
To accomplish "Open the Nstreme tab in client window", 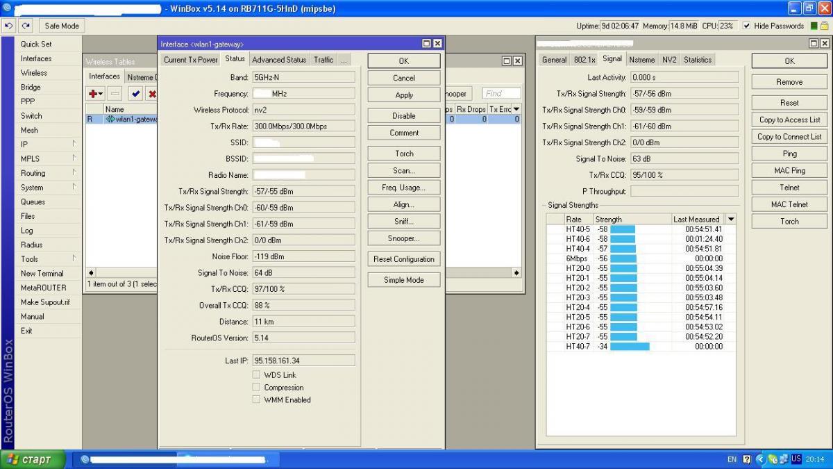I will 641,60.
